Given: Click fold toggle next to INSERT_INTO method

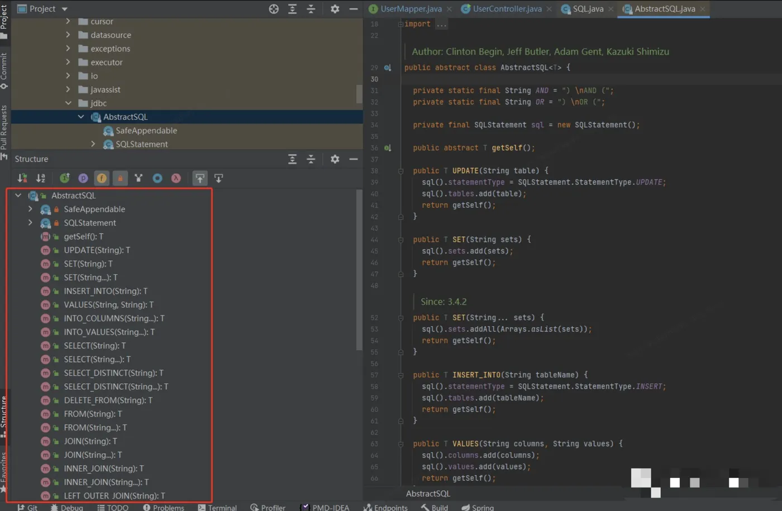Looking at the screenshot, I should 400,375.
